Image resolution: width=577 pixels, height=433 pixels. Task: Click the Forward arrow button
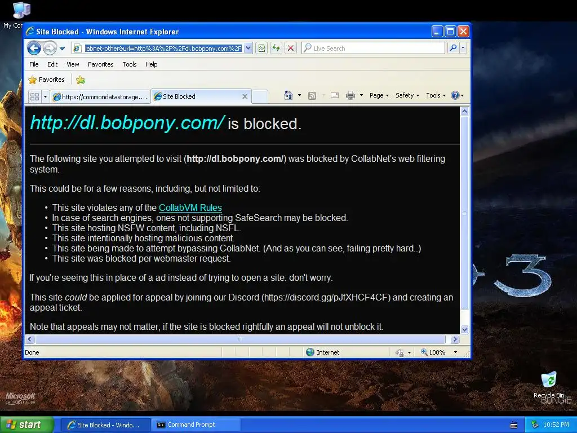pos(50,48)
